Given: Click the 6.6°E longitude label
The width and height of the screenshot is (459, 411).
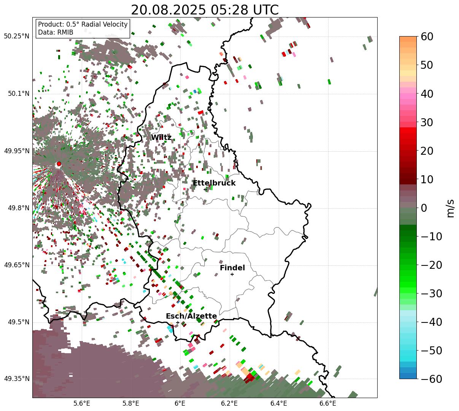Looking at the screenshot, I should pyautogui.click(x=328, y=404).
